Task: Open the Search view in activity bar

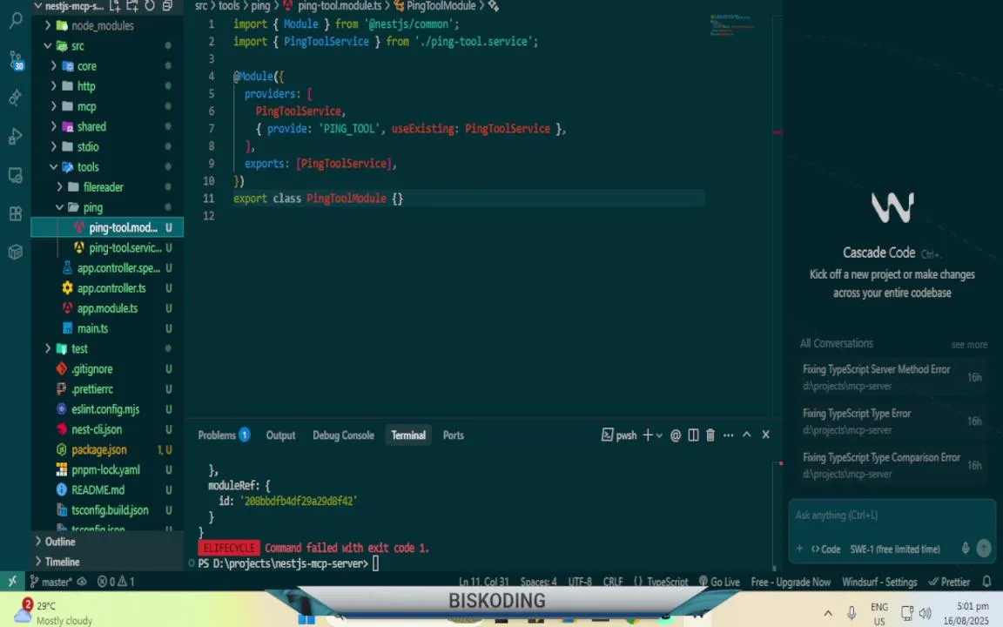Action: coord(16,21)
